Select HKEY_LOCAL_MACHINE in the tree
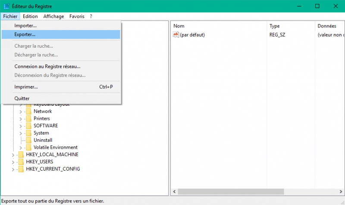 pyautogui.click(x=52, y=155)
